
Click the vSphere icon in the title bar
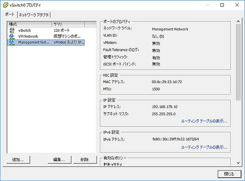[5, 5]
